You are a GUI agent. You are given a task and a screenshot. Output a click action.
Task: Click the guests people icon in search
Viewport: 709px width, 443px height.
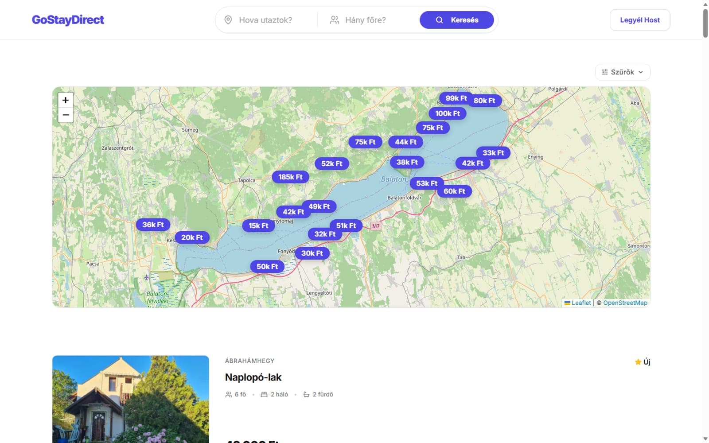coord(335,20)
